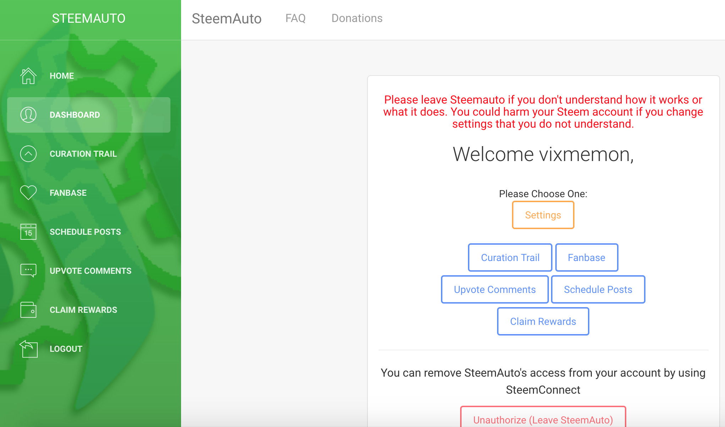This screenshot has height=427, width=725.
Task: Click the Upvote Comments speech bubble icon
Action: 28,271
